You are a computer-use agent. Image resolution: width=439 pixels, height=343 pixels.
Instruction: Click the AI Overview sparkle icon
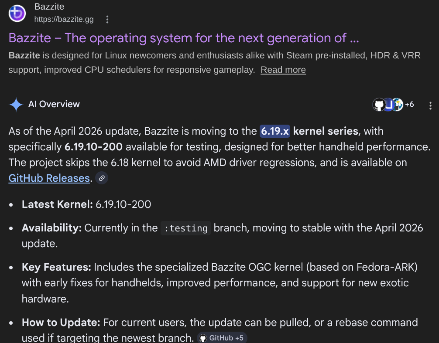click(16, 104)
